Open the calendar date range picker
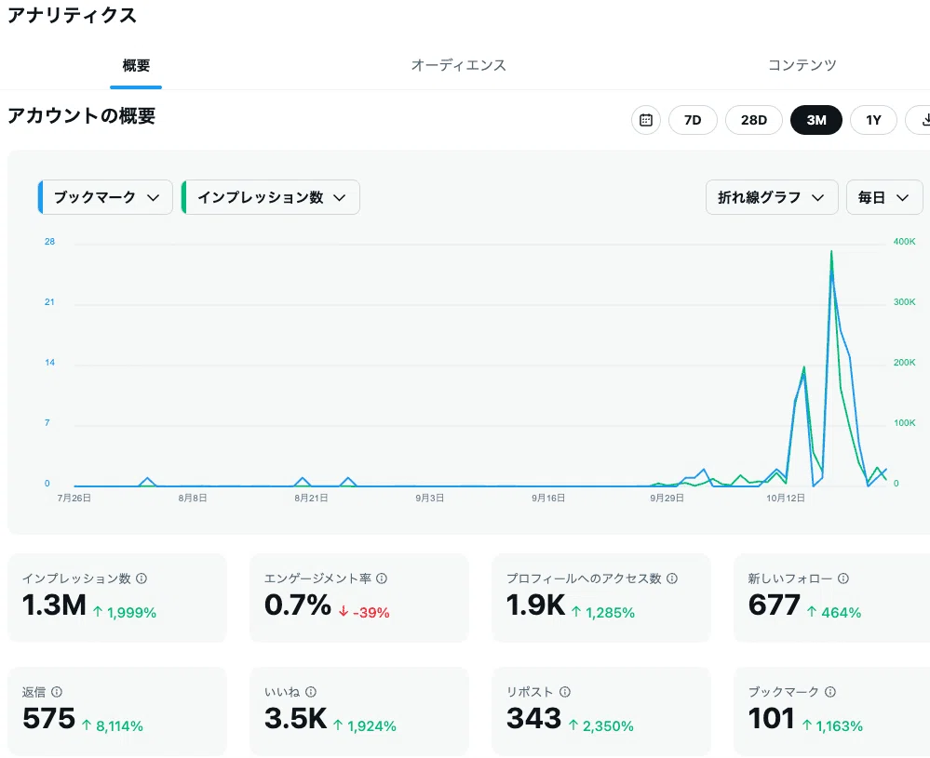 pos(646,120)
